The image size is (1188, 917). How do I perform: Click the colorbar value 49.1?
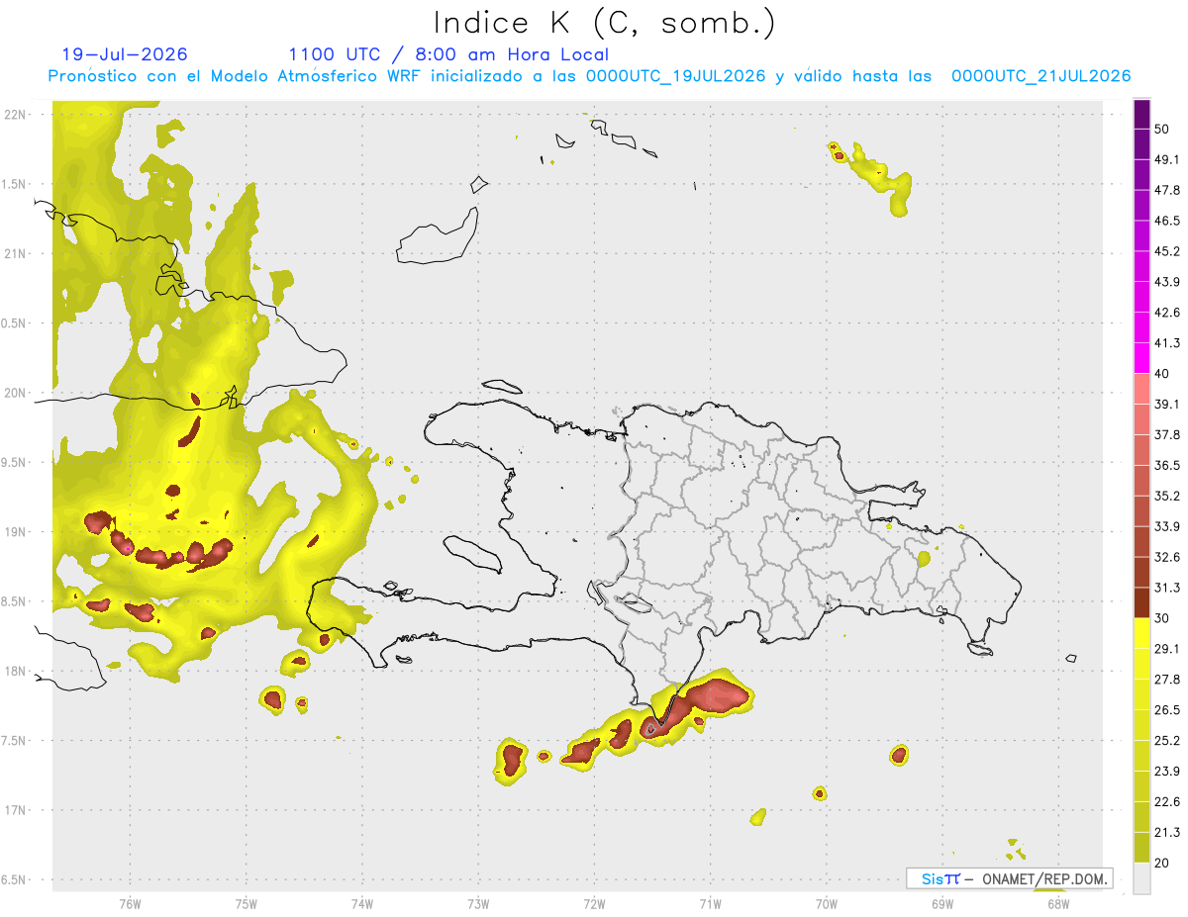1167,159
